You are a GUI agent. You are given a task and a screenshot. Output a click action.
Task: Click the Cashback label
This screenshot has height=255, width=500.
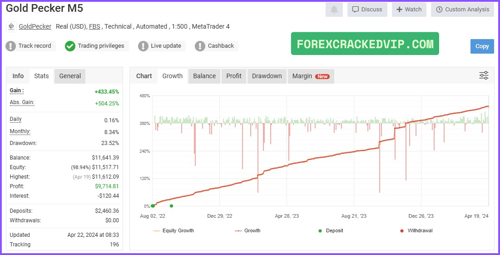(x=221, y=46)
